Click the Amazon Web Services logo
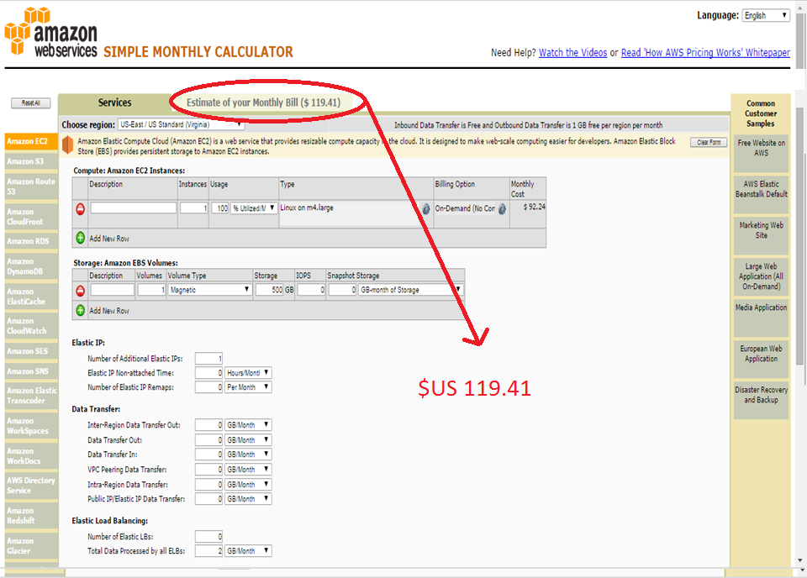Image resolution: width=807 pixels, height=578 pixels. click(51, 31)
